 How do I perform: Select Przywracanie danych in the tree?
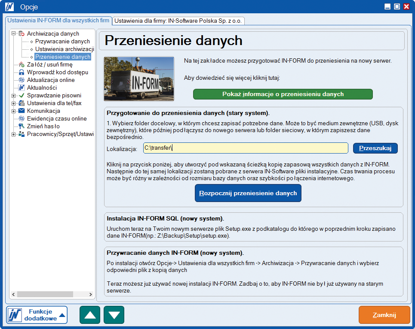pyautogui.click(x=62, y=41)
